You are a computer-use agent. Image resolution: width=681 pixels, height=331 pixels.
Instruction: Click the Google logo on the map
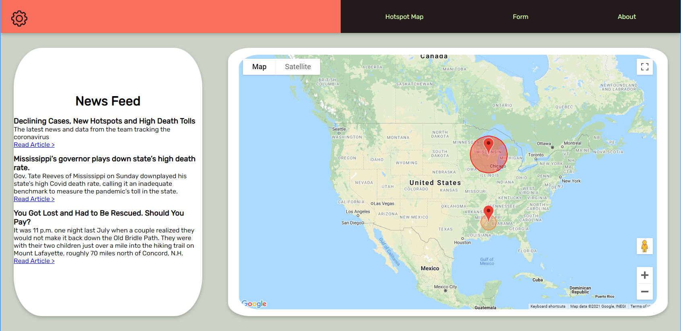click(x=254, y=304)
